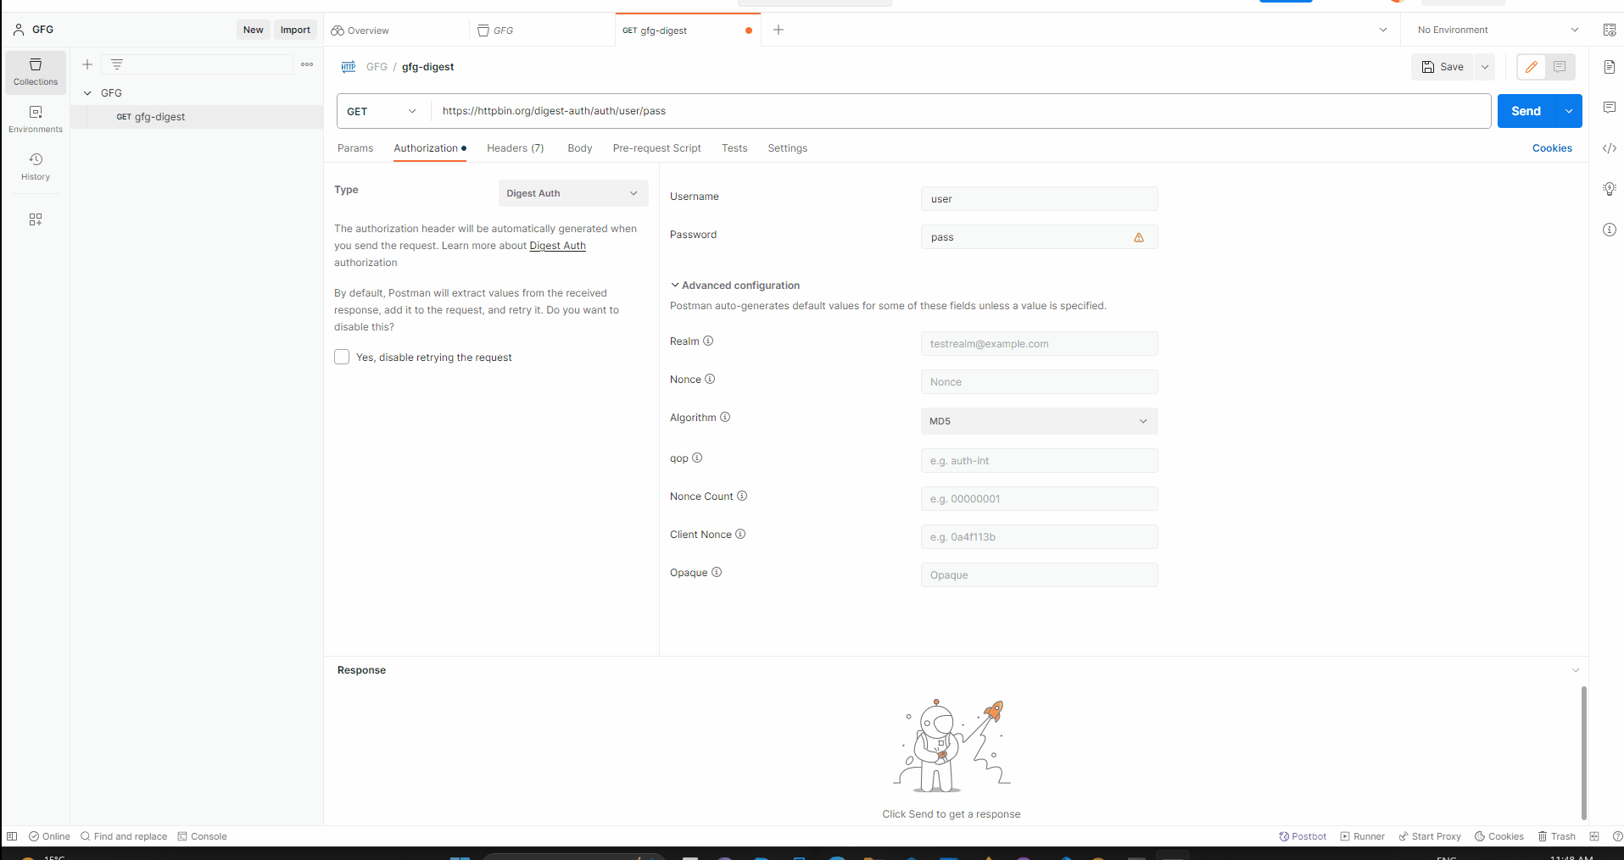Click the info icon next to Client Nonce
This screenshot has height=860, width=1624.
740,534
